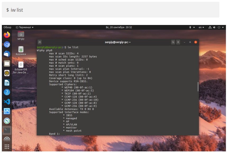Open the clock and calendar menu

[x=119, y=27]
